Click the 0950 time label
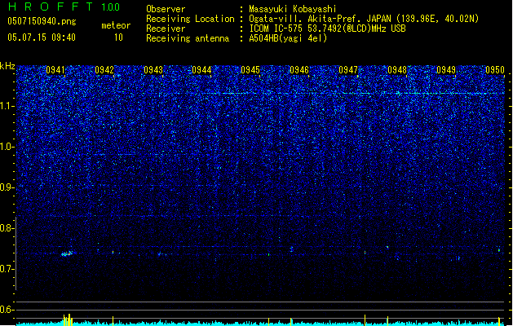 click(495, 70)
